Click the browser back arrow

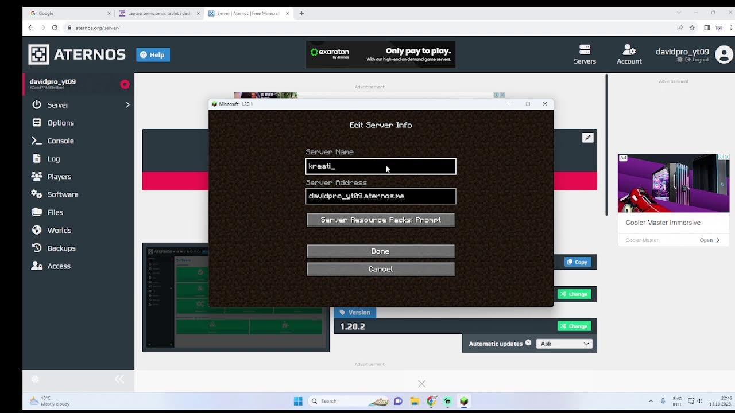pos(31,28)
